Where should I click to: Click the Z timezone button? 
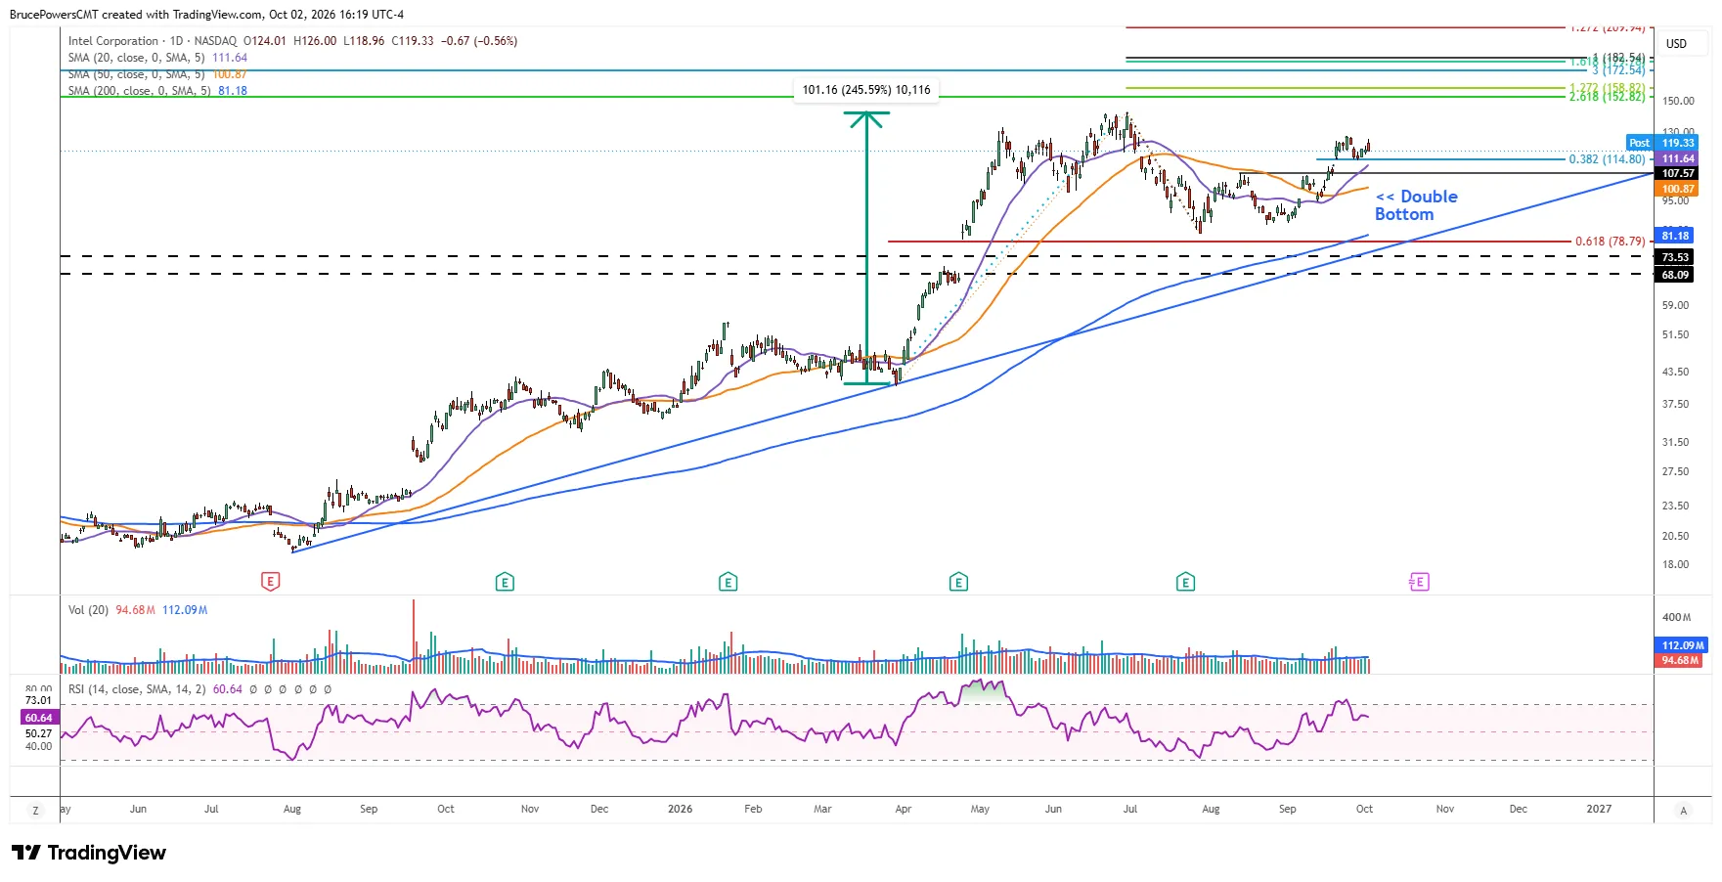click(36, 811)
